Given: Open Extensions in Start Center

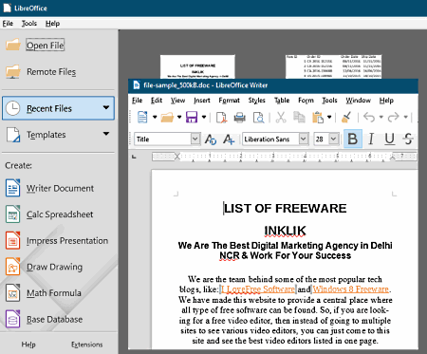Looking at the screenshot, I should [86, 345].
